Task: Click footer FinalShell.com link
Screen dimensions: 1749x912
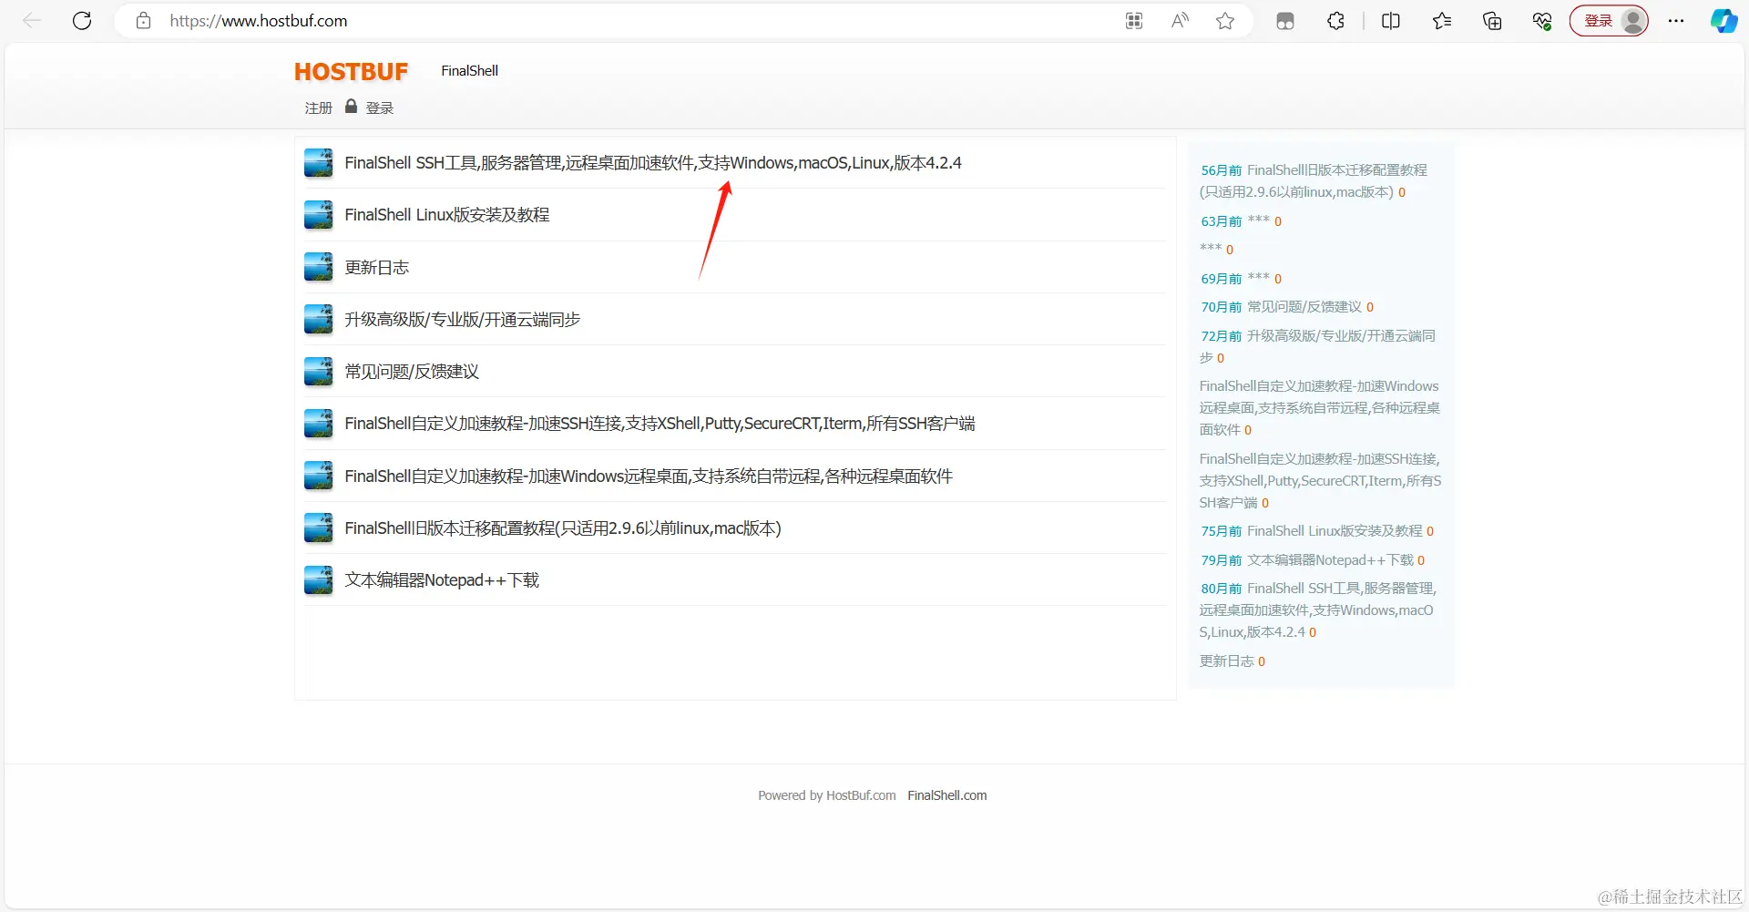Action: tap(947, 795)
